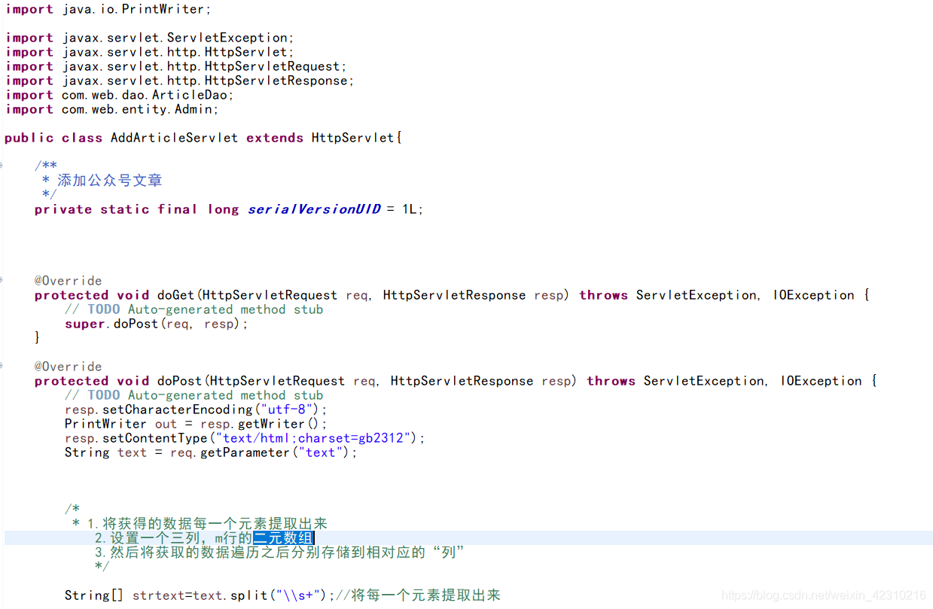Click the setCharacterEncoding method call
Viewport: 933px width, 609px height.
(177, 410)
